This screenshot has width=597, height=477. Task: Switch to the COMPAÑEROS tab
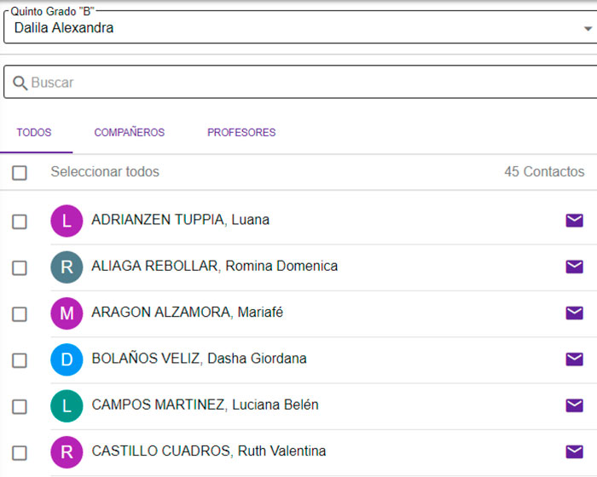click(x=129, y=133)
